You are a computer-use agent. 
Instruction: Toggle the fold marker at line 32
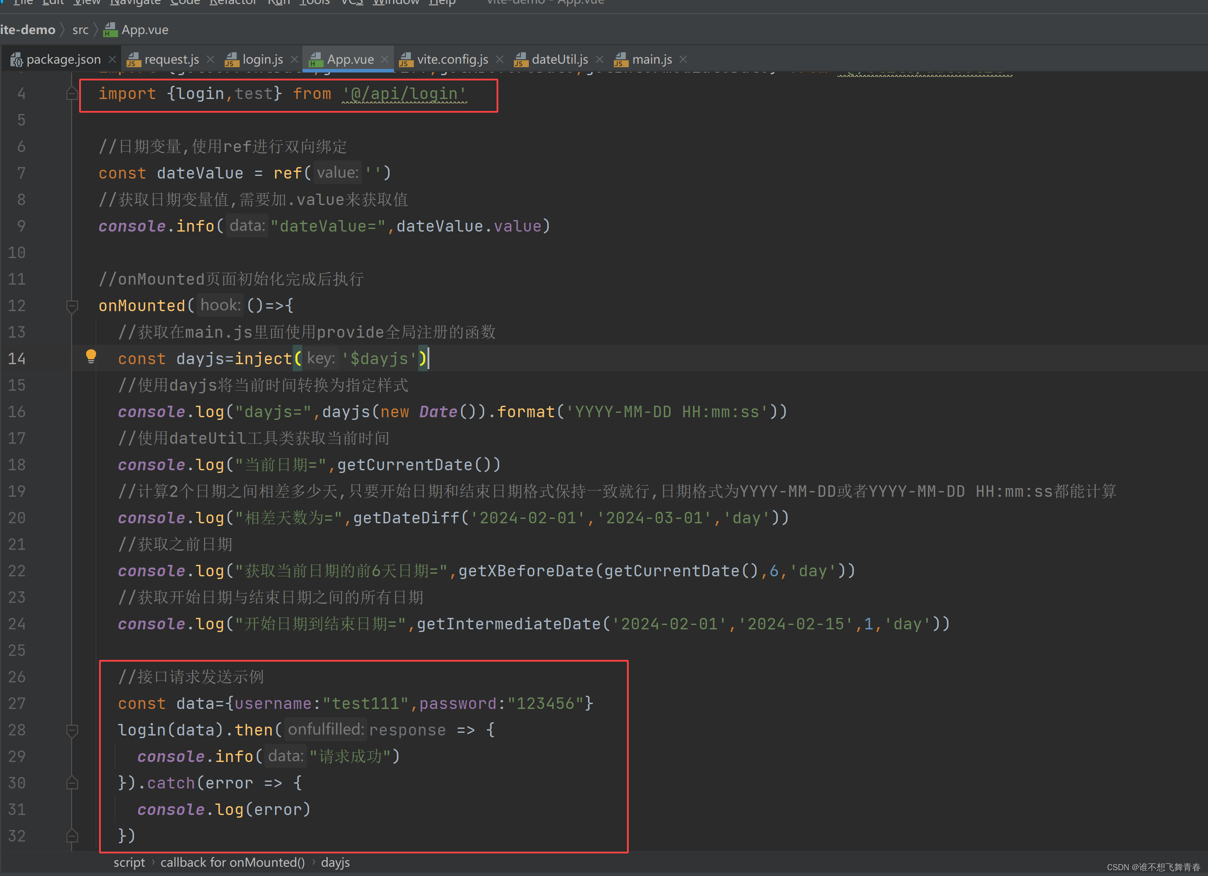72,836
